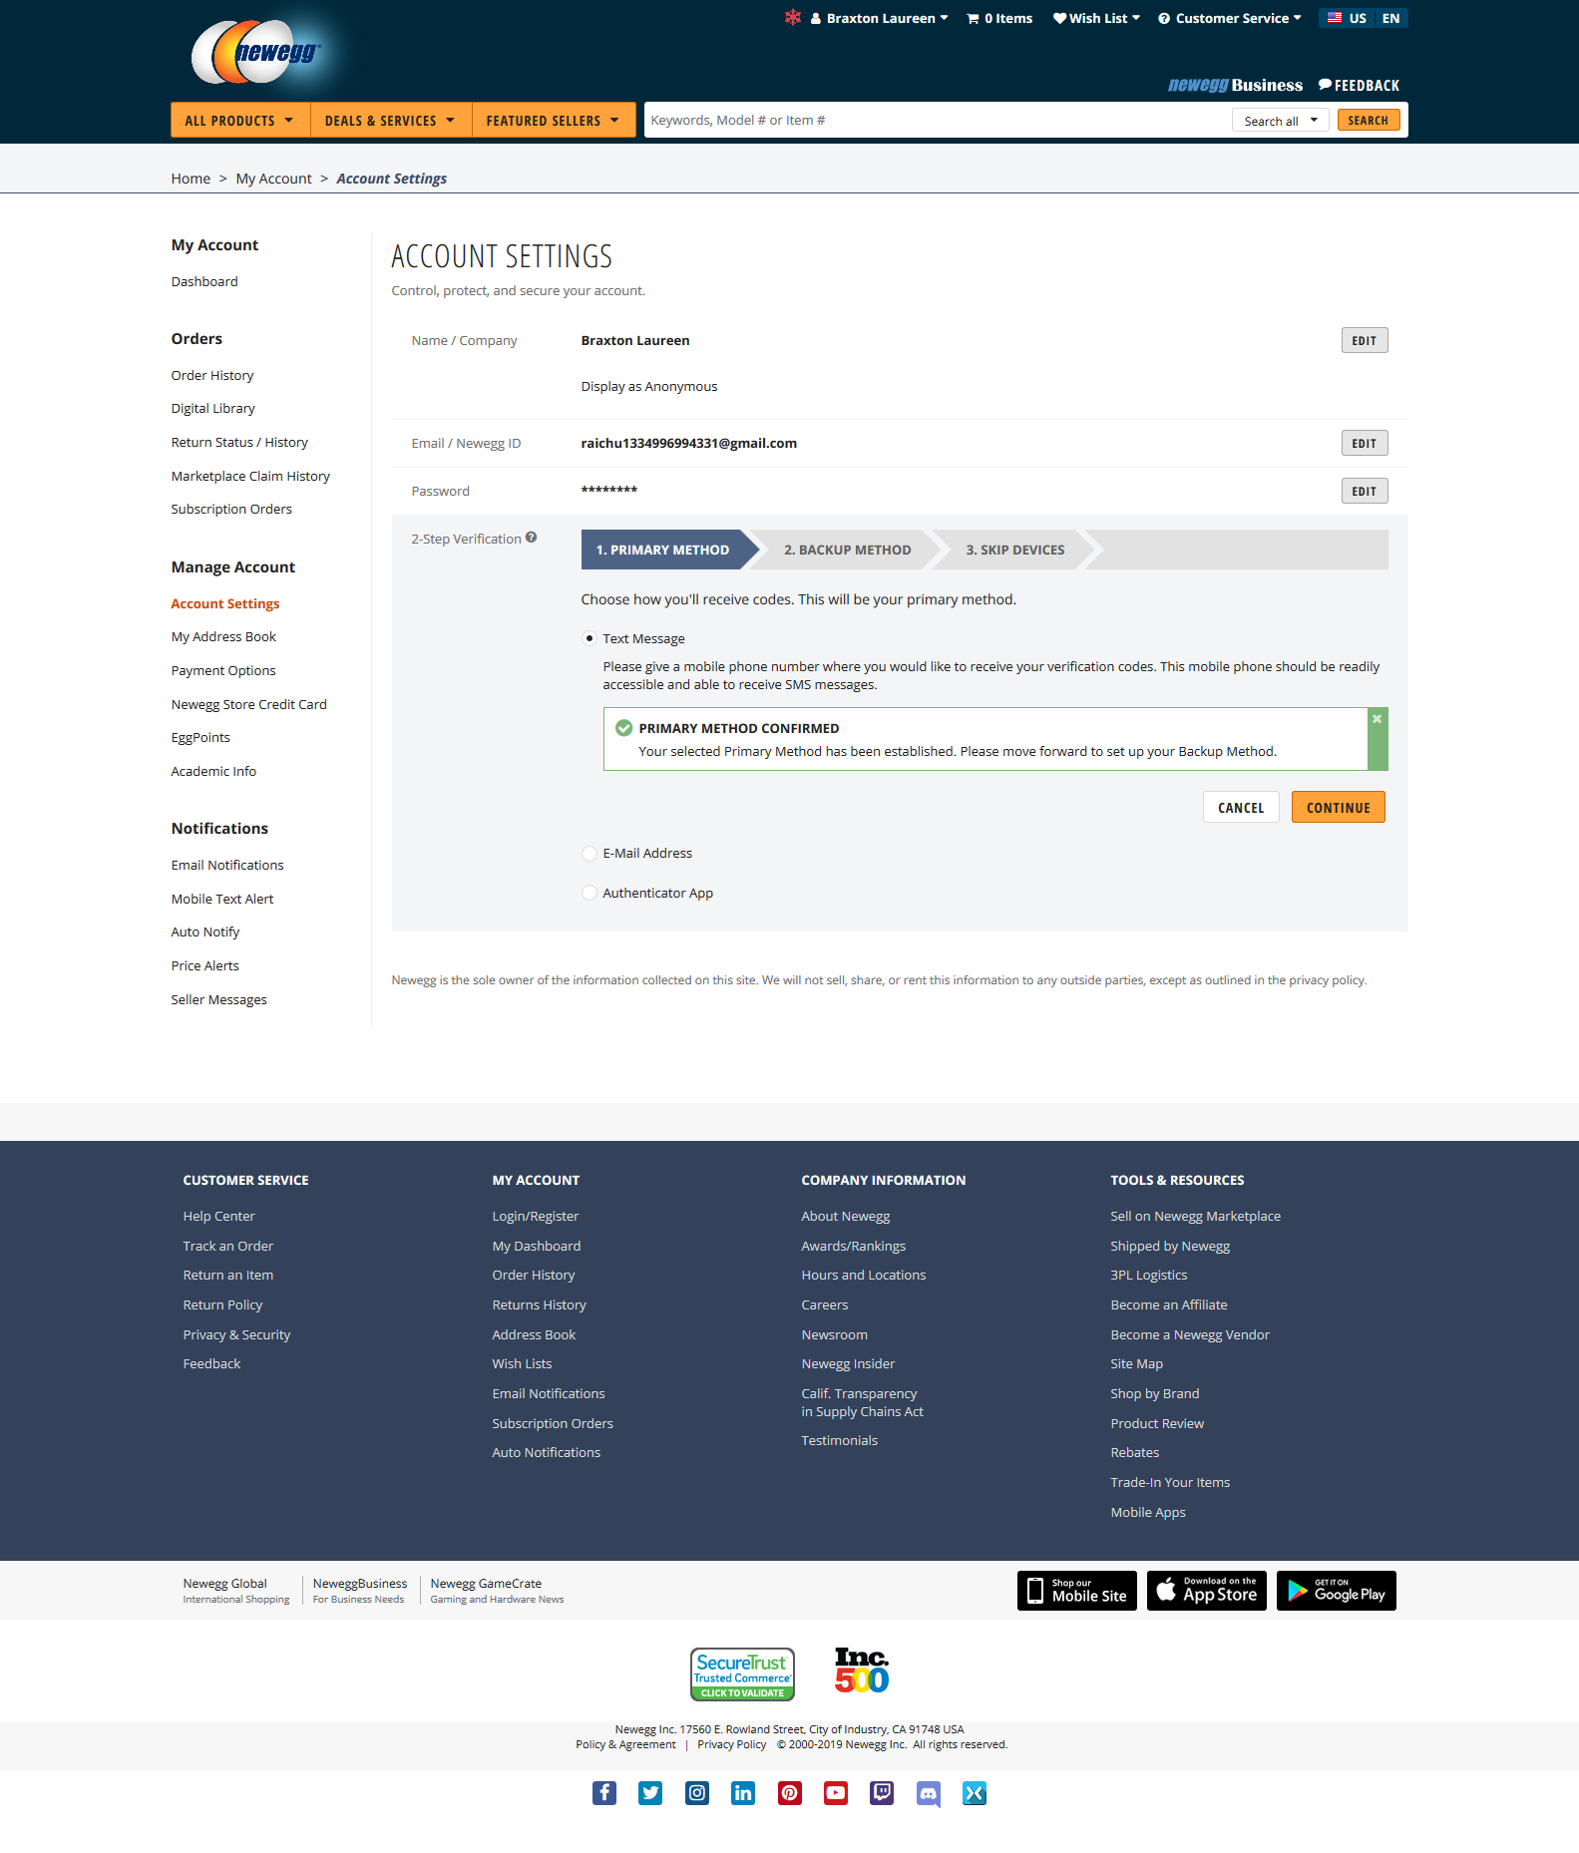Click the SecureTrust Trusted Commerce badge
The height and width of the screenshot is (1853, 1579).
[x=742, y=1673]
